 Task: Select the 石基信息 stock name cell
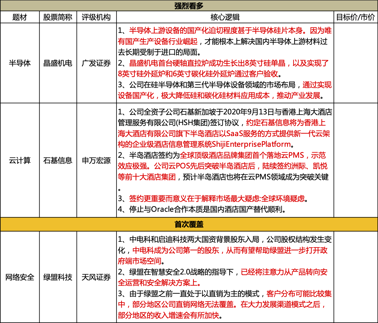(x=58, y=160)
